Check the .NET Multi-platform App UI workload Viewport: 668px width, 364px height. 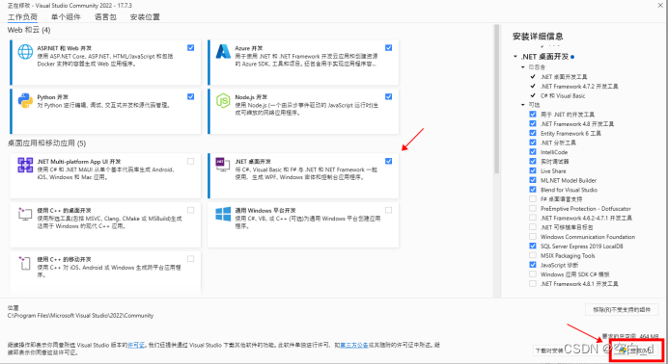click(190, 161)
